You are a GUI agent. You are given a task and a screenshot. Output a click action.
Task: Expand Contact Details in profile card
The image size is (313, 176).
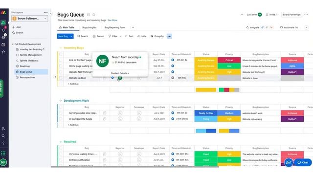[x=120, y=73]
